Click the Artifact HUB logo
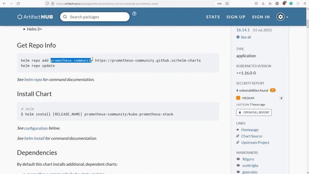 35,17
